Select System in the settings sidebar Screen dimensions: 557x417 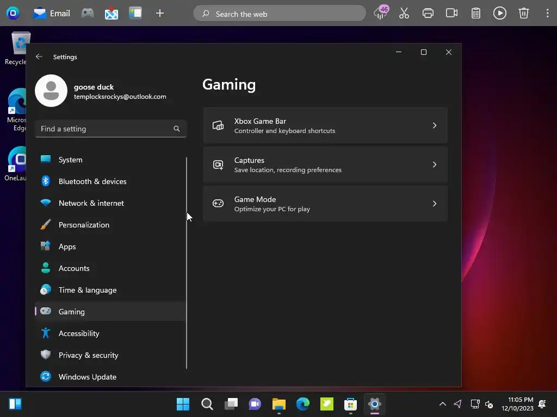[110, 160]
